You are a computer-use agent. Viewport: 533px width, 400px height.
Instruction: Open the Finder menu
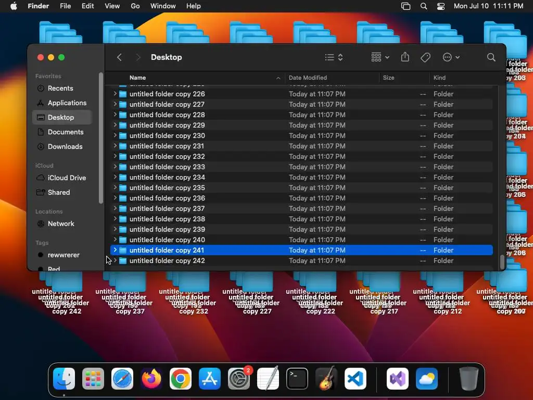pyautogui.click(x=39, y=6)
